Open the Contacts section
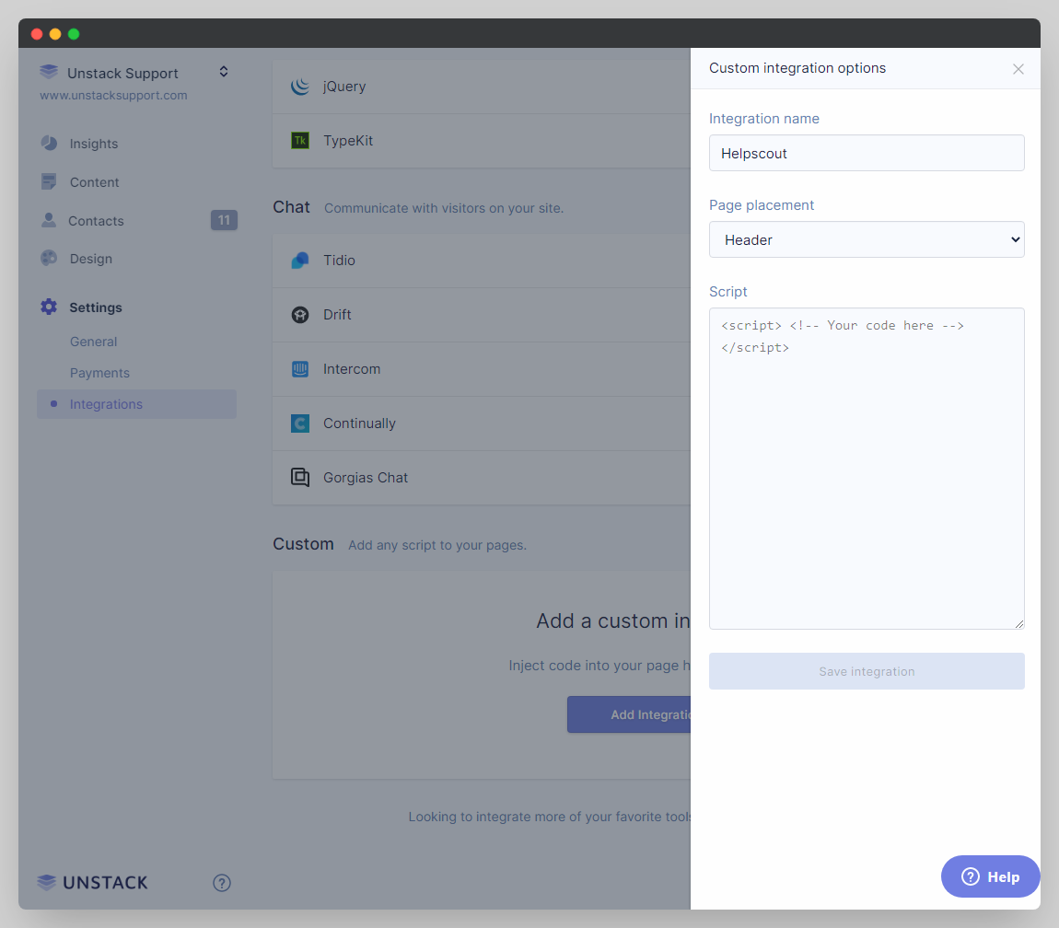The width and height of the screenshot is (1059, 928). [x=96, y=221]
